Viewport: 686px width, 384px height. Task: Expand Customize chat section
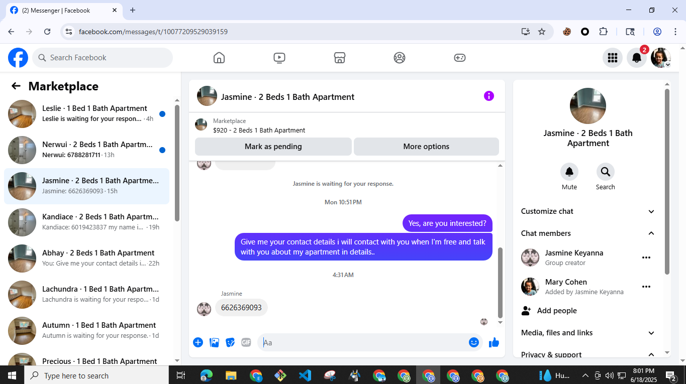(x=588, y=211)
